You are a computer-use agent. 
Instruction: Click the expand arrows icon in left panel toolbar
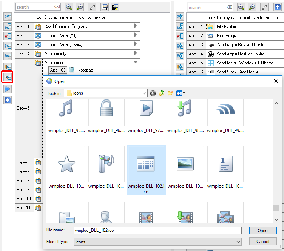92,7
